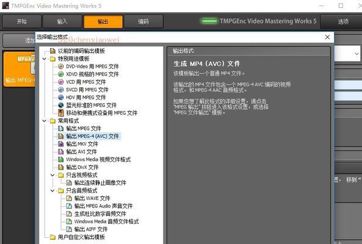Click the Dolby Digital audio file icon
The image size is (362, 244).
pos(69,213)
